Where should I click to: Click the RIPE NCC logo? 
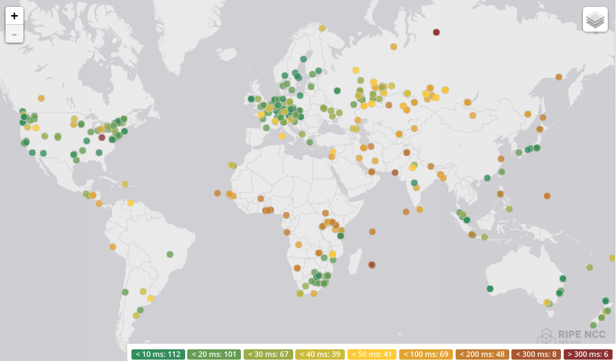pos(572,336)
